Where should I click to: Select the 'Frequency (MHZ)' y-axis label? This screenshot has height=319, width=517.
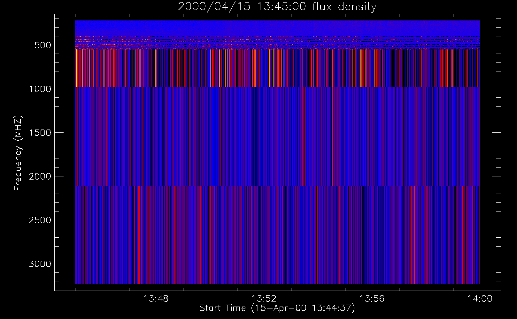(x=18, y=153)
